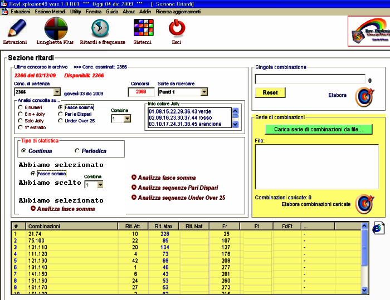Click the application icon in the menu bar
Image resolution: width=390 pixels, height=300 pixels.
[x=4, y=12]
